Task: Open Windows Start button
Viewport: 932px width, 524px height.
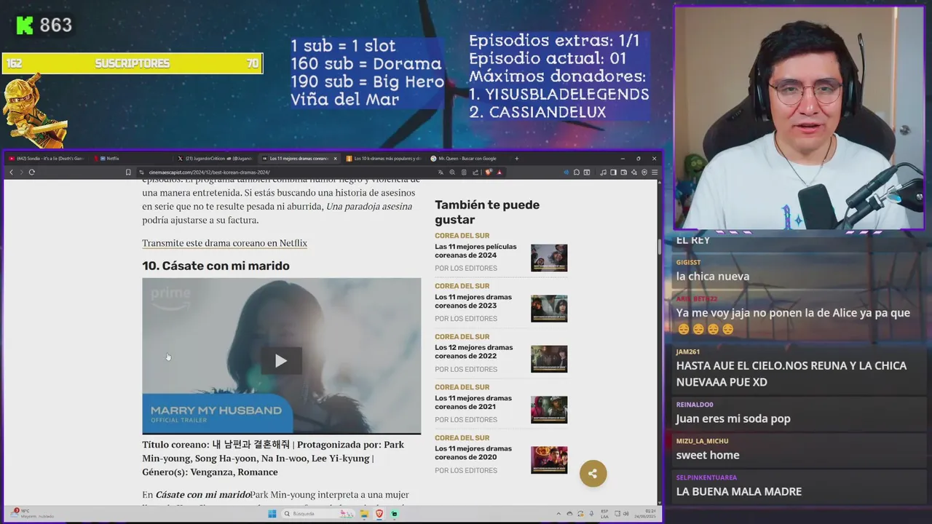Action: tap(272, 514)
